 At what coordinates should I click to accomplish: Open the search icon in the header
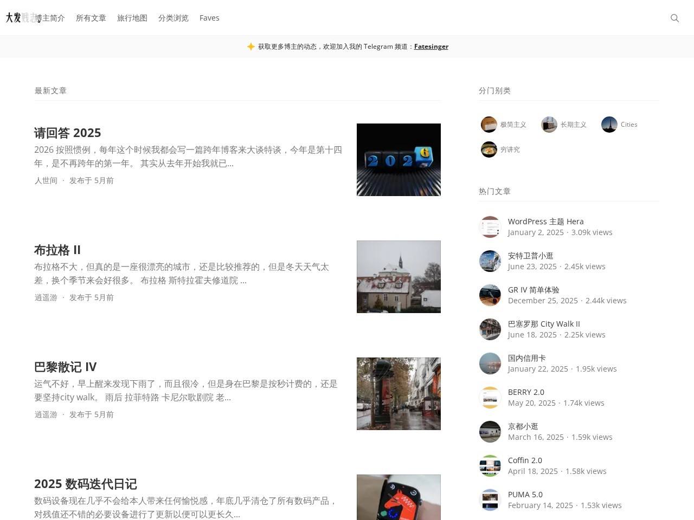(674, 18)
